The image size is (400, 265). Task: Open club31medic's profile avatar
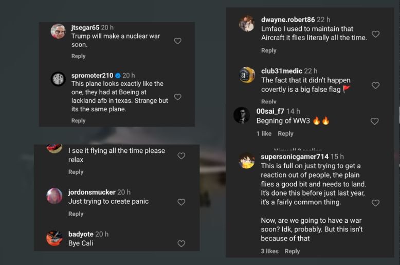pos(247,75)
